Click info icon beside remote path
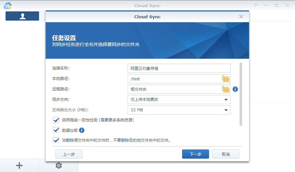 click(x=235, y=89)
